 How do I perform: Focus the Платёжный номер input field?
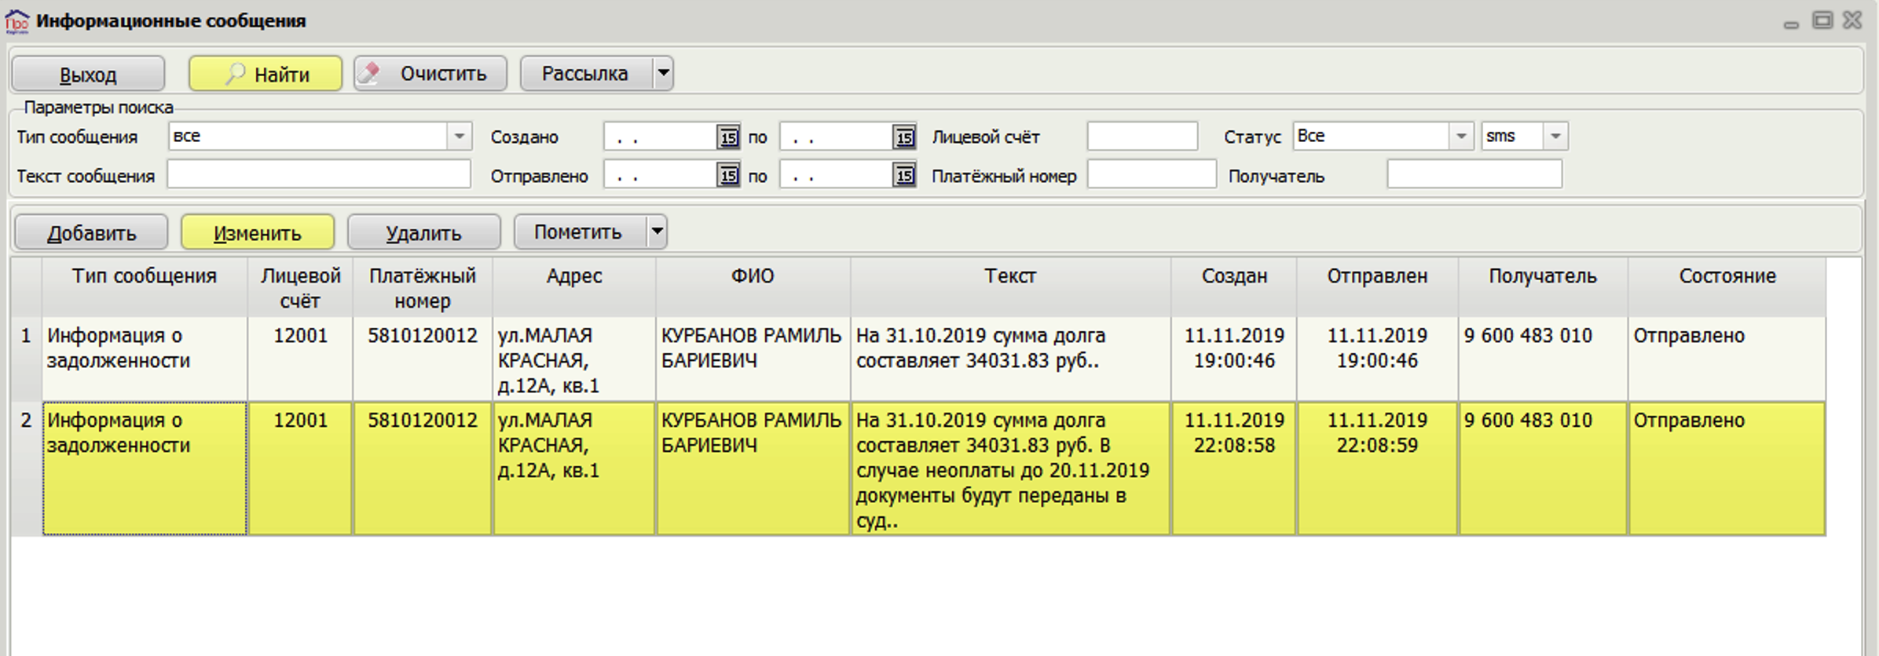click(1152, 174)
